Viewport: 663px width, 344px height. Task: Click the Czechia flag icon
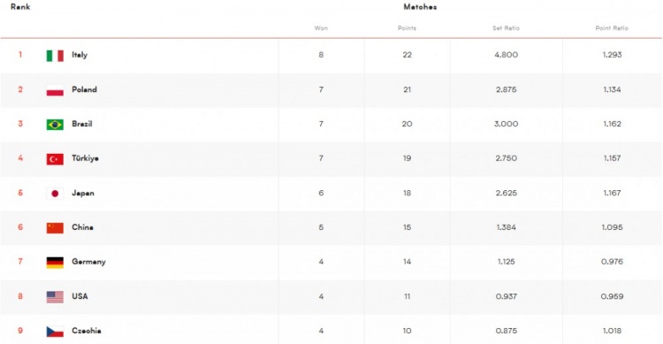click(55, 332)
